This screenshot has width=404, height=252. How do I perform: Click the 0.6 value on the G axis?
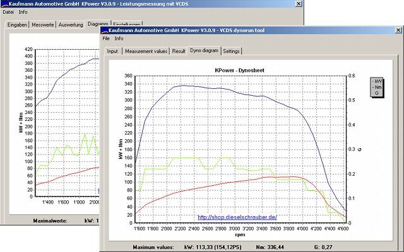(352, 76)
